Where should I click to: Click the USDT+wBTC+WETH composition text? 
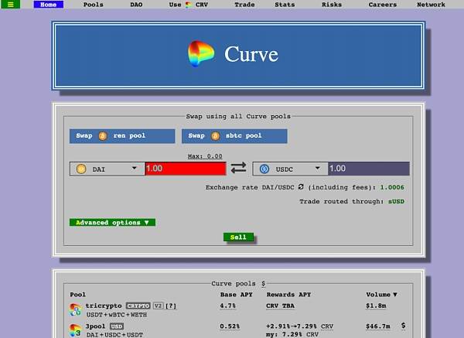pyautogui.click(x=117, y=315)
